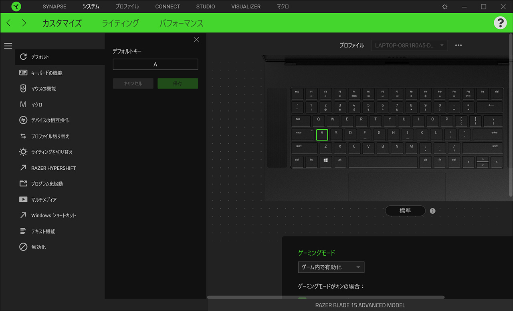Open the hamburger menu icon
The height and width of the screenshot is (311, 513).
(8, 46)
